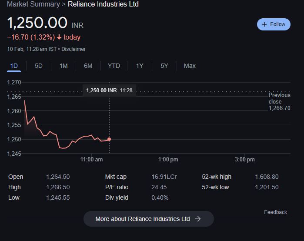This screenshot has width=304, height=241.
Task: Click the 11:00 am axis label
Action: [x=91, y=160]
